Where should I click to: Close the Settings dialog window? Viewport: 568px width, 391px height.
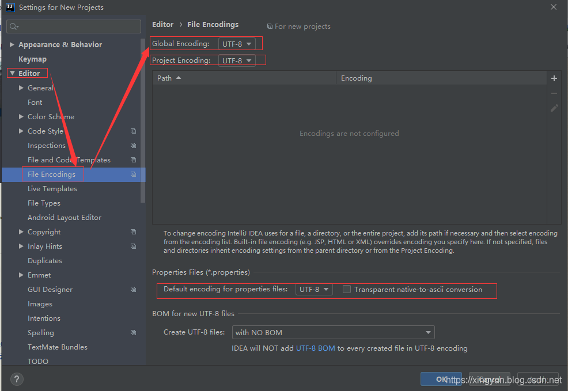tap(553, 7)
